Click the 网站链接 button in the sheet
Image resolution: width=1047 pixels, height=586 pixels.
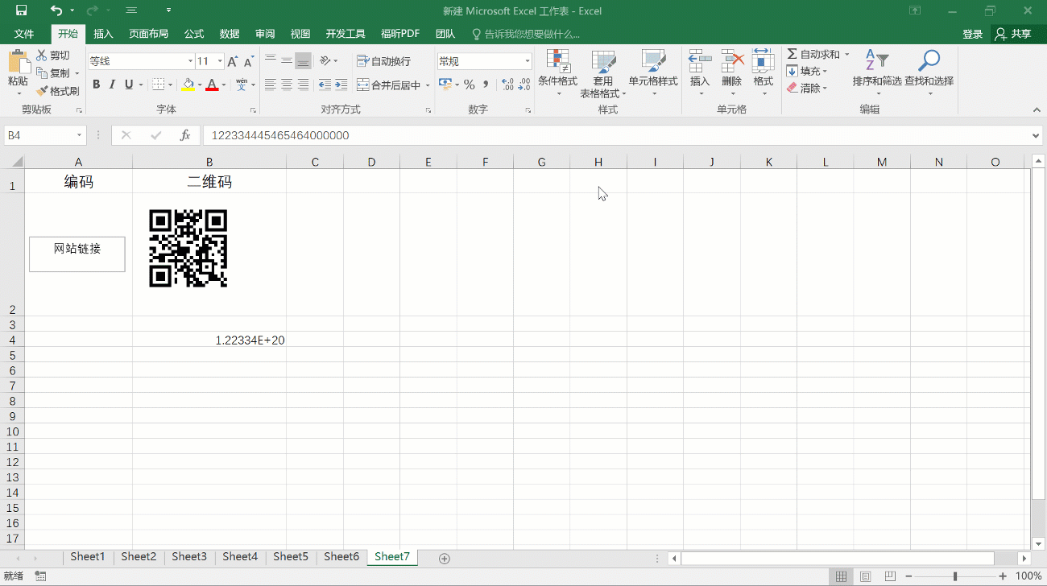point(77,254)
